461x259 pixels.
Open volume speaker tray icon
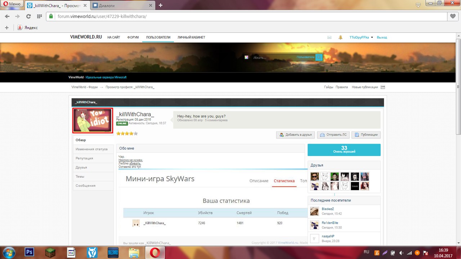[401, 252]
